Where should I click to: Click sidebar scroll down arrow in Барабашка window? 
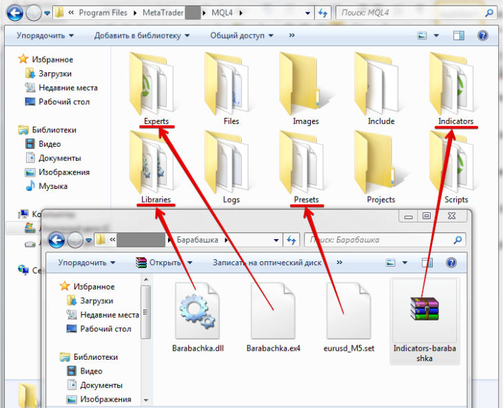tap(146, 400)
